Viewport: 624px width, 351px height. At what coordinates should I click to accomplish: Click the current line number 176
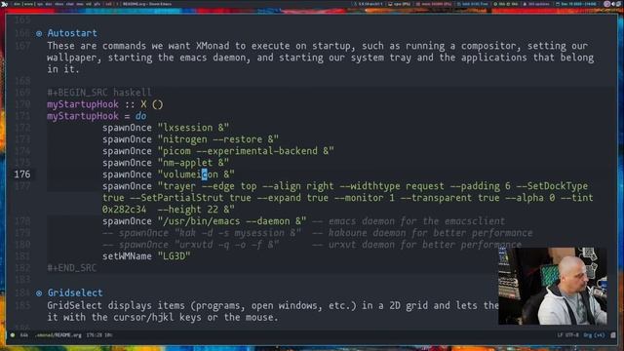[x=22, y=175]
